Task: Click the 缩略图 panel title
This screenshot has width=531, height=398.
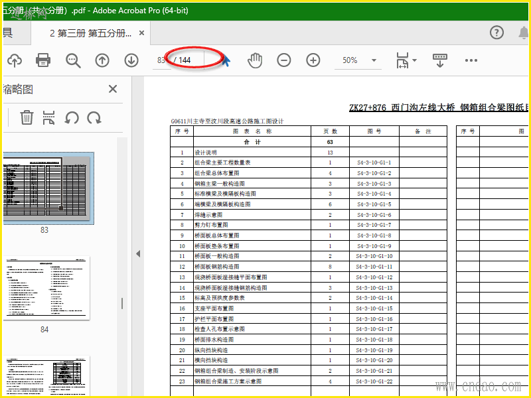Action: [x=18, y=90]
